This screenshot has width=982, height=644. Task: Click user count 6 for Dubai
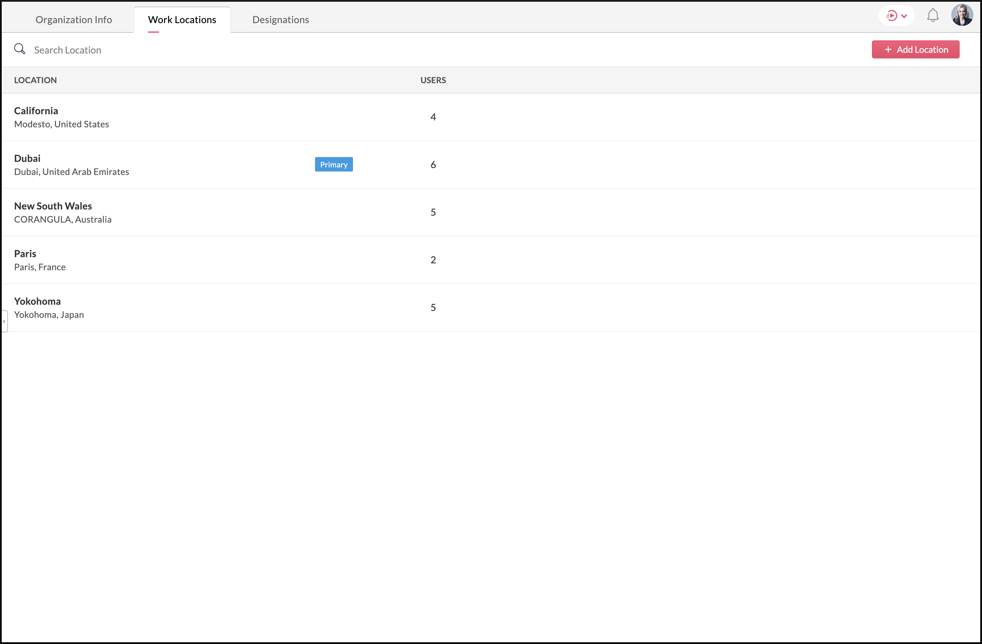[433, 165]
